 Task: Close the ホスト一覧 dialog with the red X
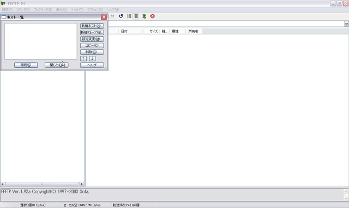(104, 17)
